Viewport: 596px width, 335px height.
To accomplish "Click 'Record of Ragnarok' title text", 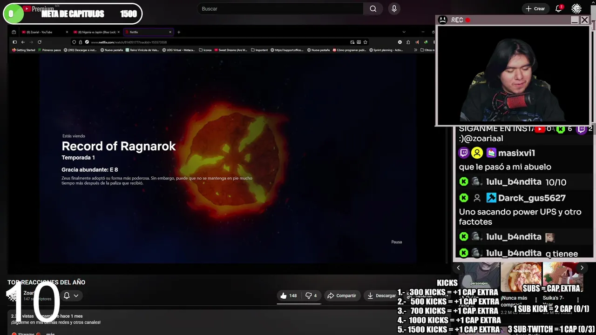I will pos(119,146).
